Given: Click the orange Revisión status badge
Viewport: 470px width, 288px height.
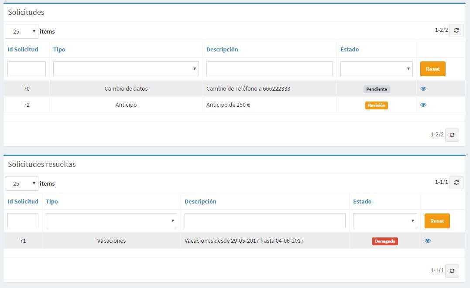Looking at the screenshot, I should [x=376, y=105].
